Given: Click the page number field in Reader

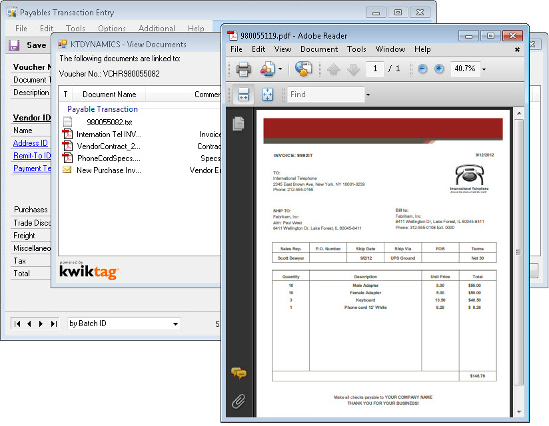Looking at the screenshot, I should tap(375, 69).
